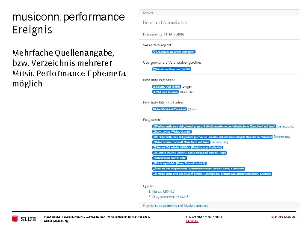Screen dimensions: 308x231
Task: Visit the slub-dresden.de link
Action: click(x=283, y=217)
